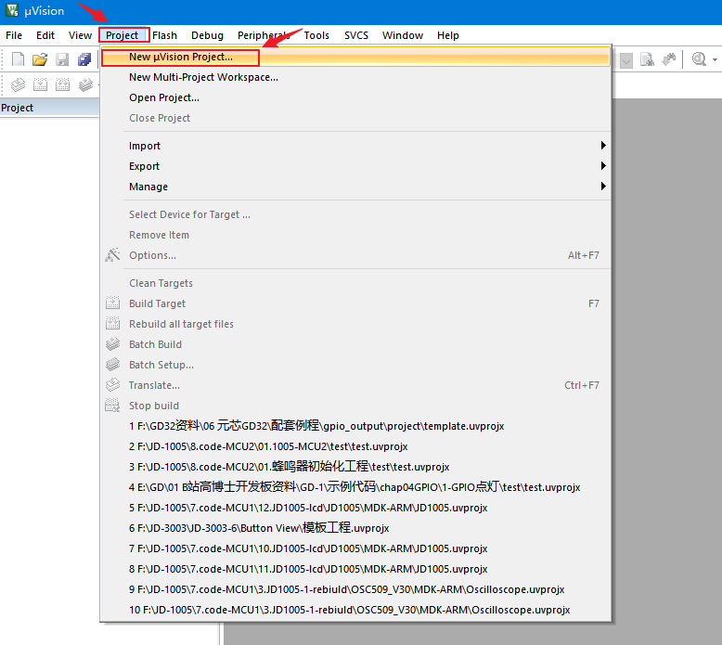Click Translate... menu text
The image size is (722, 645).
coord(154,385)
